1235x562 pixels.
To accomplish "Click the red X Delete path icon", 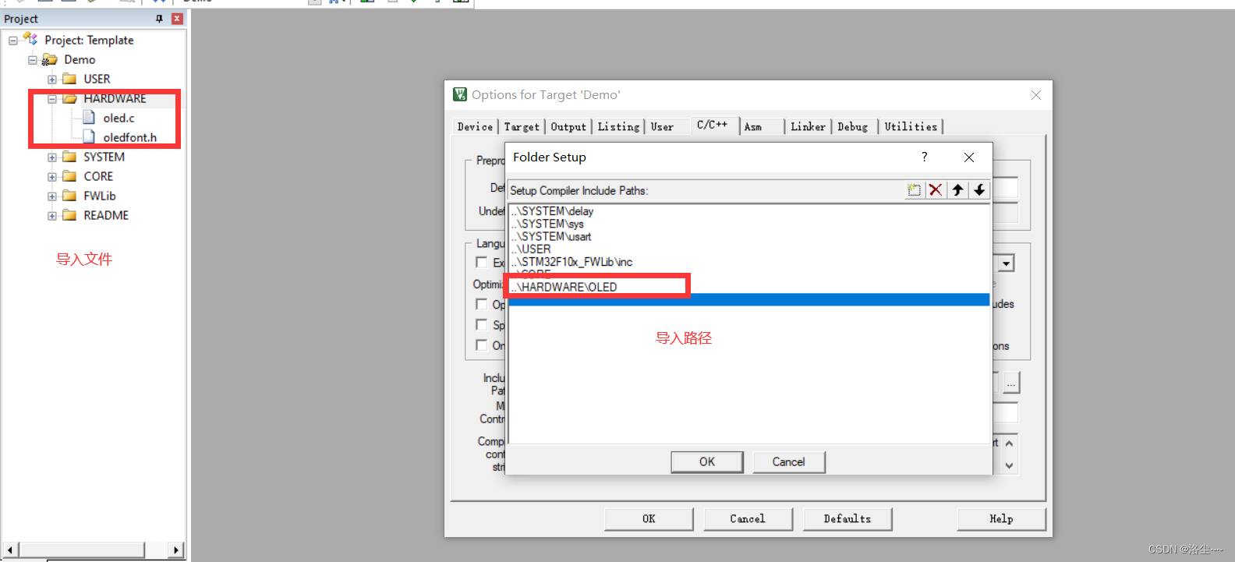I will 936,189.
